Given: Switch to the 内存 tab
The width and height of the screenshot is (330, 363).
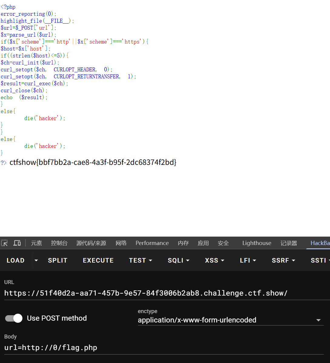Looking at the screenshot, I should point(183,243).
